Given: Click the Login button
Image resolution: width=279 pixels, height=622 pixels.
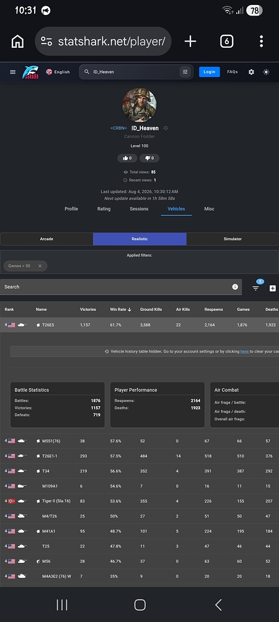Looking at the screenshot, I should (210, 72).
